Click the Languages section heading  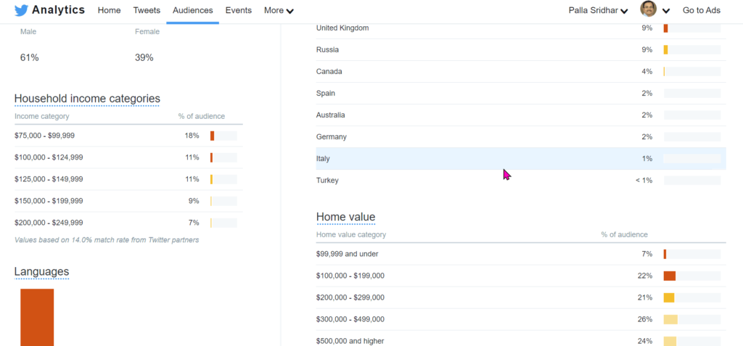(x=41, y=272)
